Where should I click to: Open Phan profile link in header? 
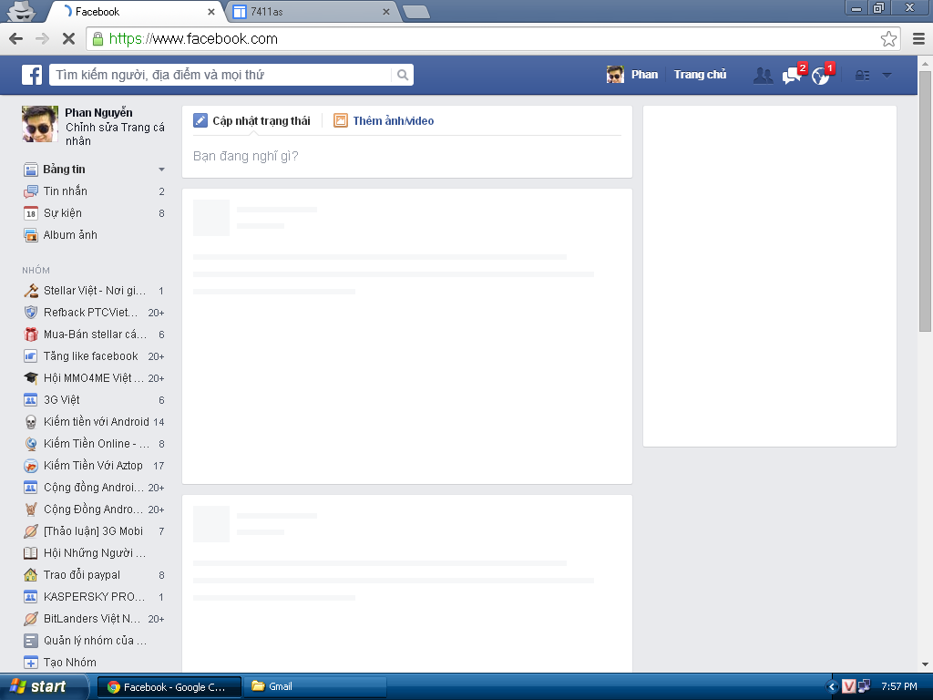click(x=644, y=75)
